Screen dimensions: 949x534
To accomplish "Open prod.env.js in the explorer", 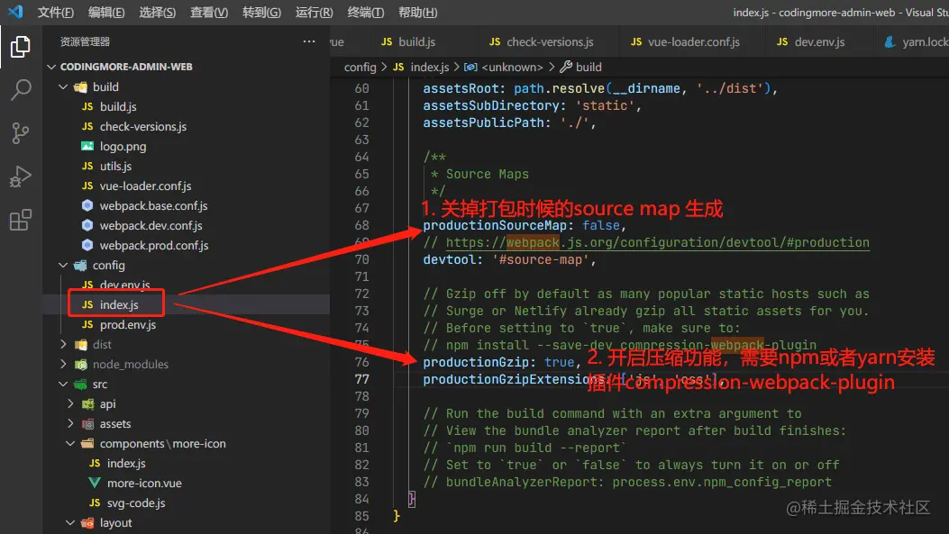I will [x=128, y=324].
